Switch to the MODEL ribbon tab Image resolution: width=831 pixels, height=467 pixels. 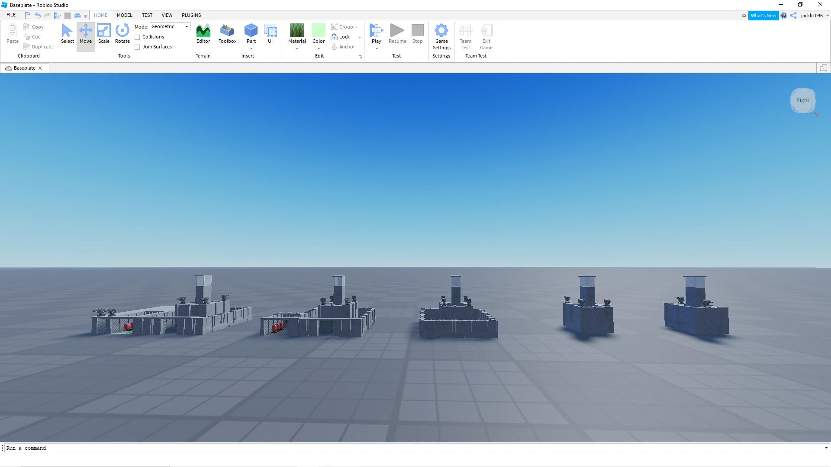tap(124, 15)
